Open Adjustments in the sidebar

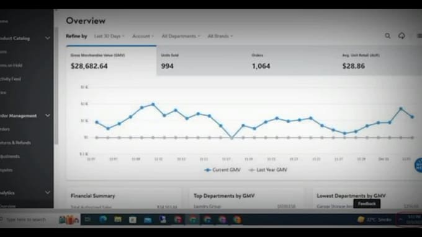coord(10,156)
